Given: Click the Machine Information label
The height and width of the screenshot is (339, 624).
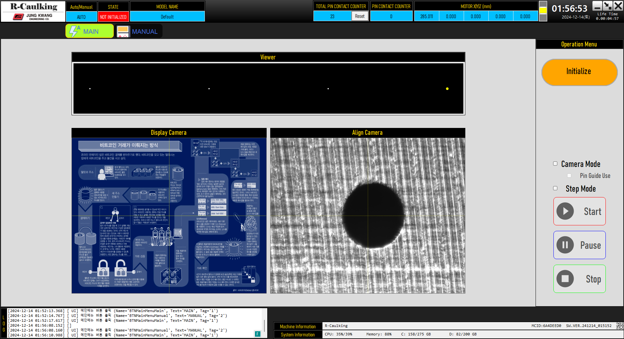Looking at the screenshot, I should pyautogui.click(x=298, y=326).
